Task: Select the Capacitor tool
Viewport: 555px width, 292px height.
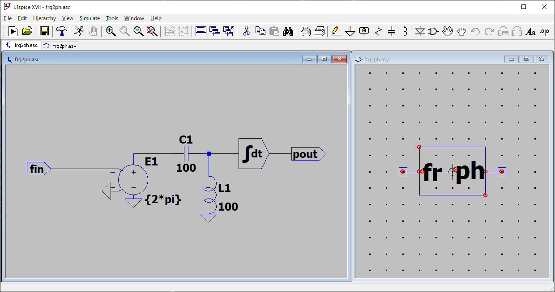Action: [392, 31]
